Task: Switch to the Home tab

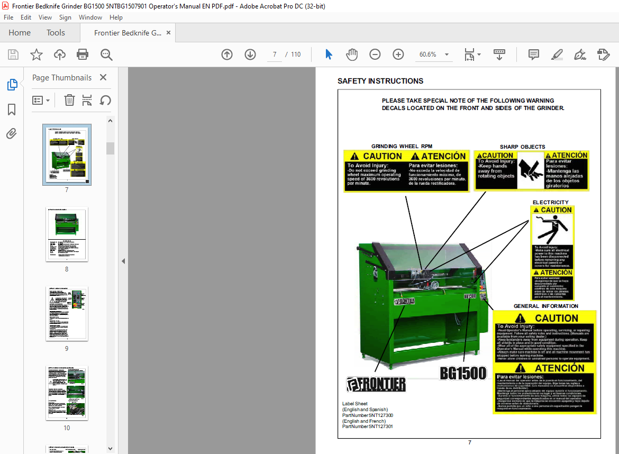Action: (x=20, y=33)
